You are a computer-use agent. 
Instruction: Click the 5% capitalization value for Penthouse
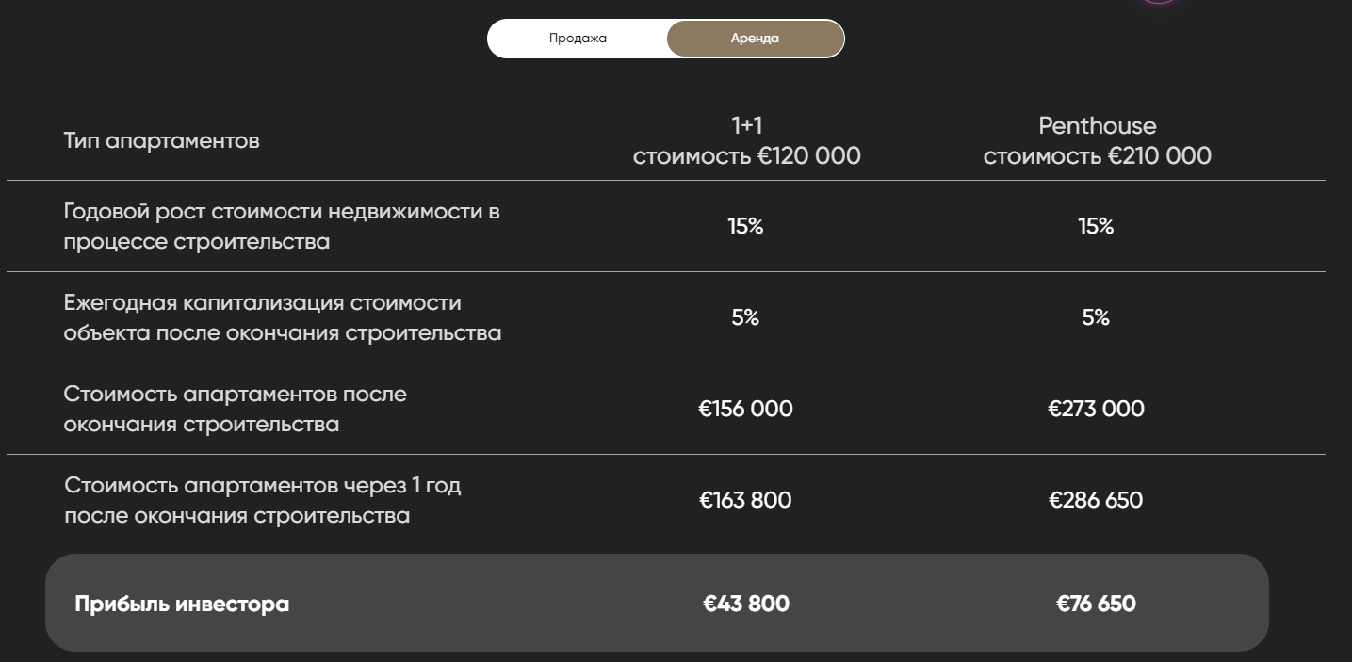[1096, 317]
